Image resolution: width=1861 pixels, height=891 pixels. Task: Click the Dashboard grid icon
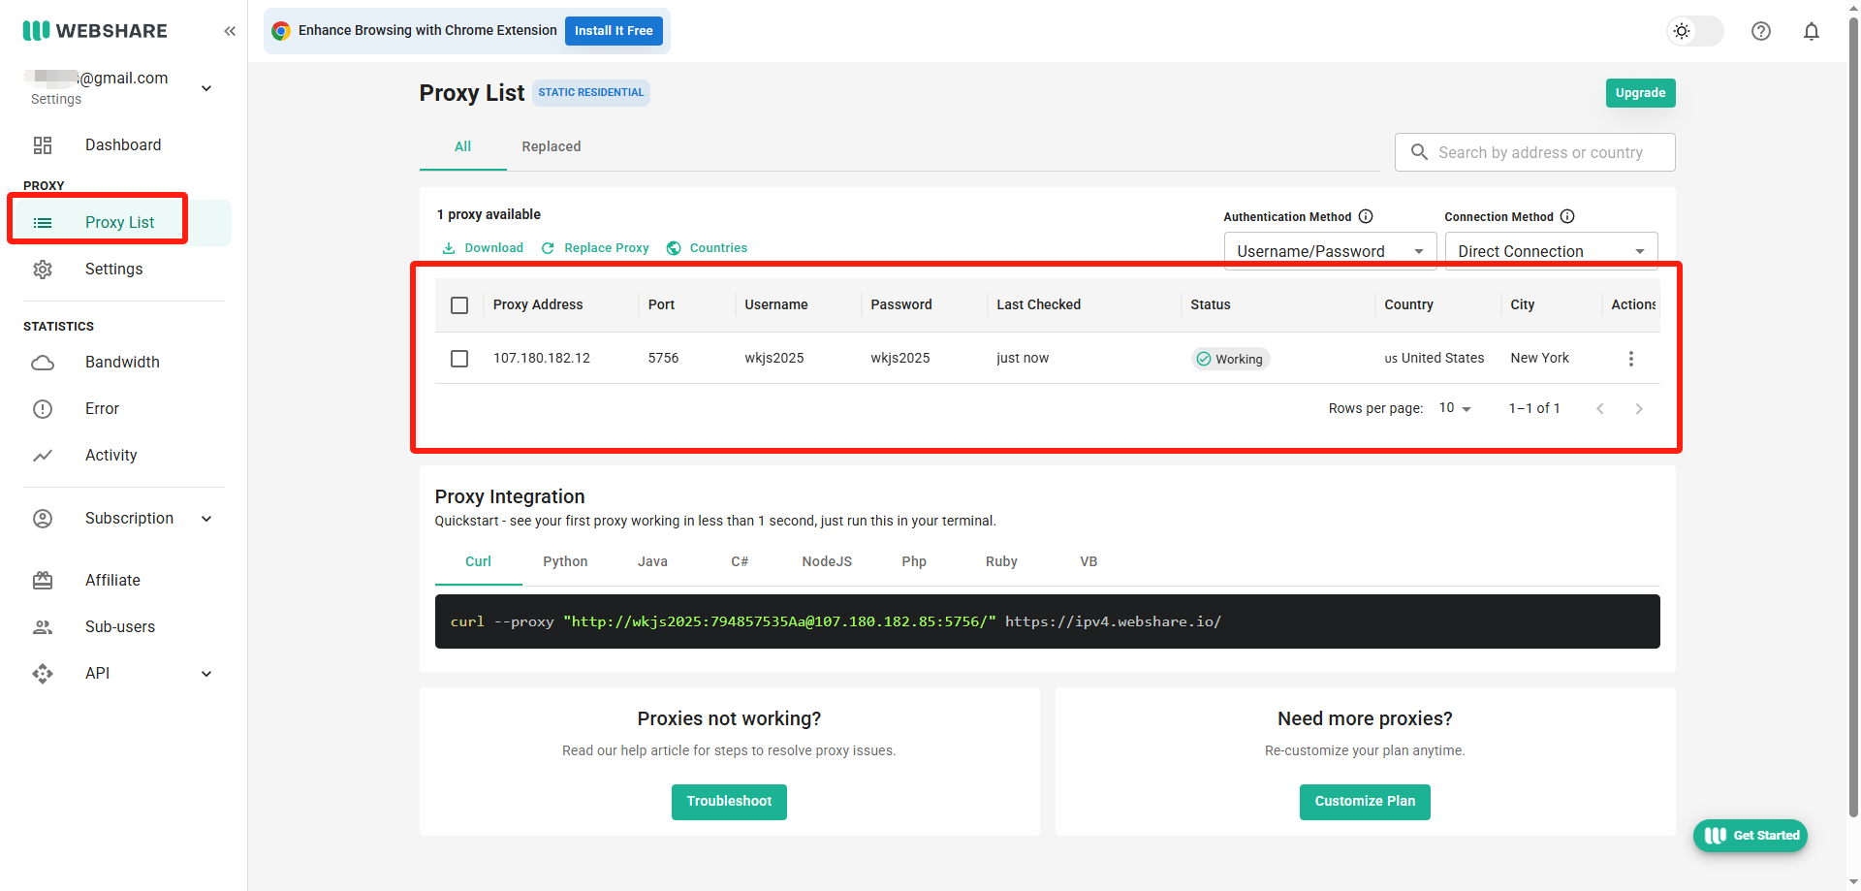click(x=43, y=145)
